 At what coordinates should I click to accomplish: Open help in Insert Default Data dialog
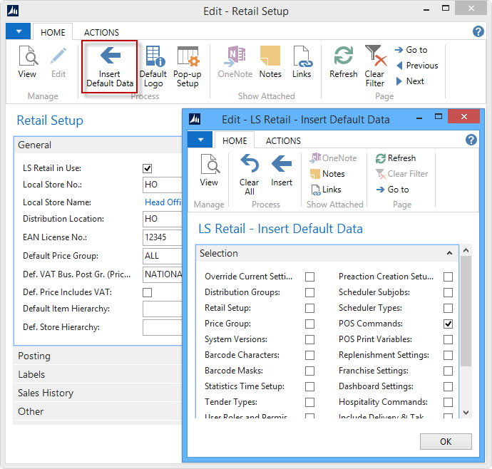click(x=471, y=140)
